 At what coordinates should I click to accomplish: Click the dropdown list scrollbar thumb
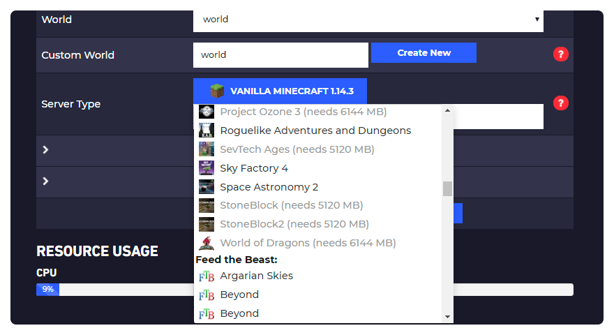[447, 188]
